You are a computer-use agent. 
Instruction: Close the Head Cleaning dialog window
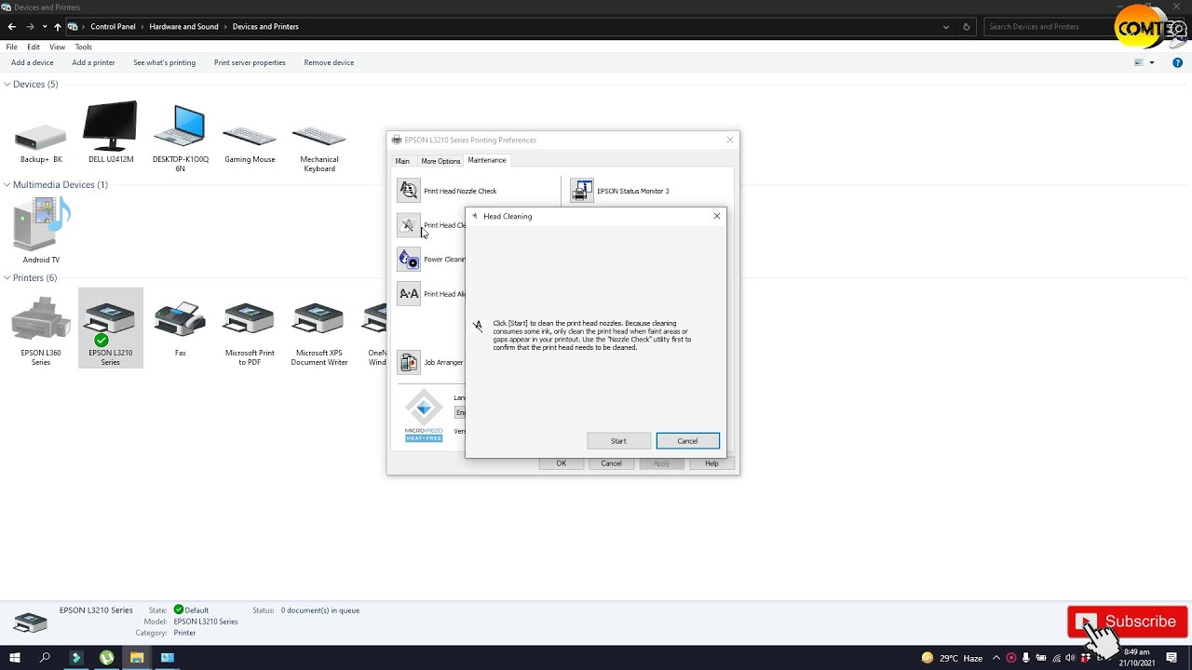(x=717, y=216)
